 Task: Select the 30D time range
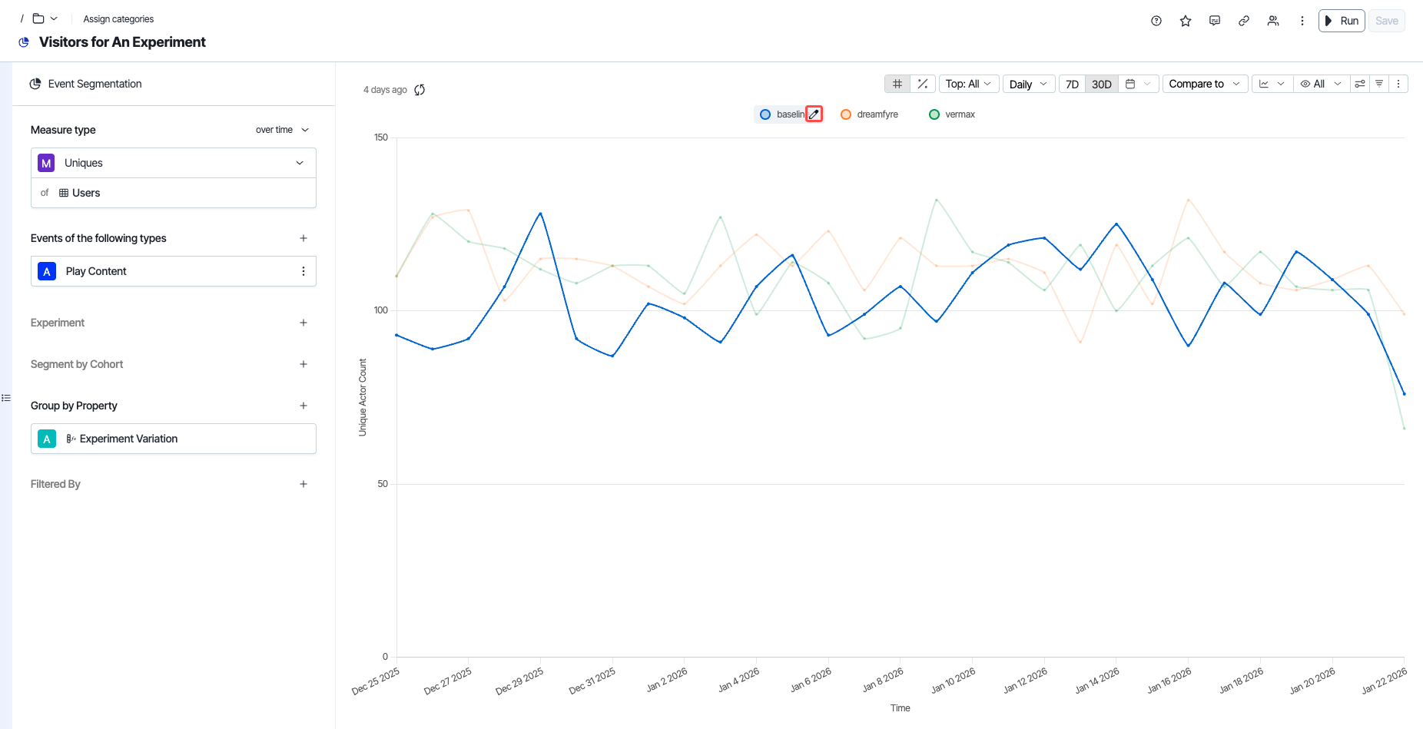click(1102, 84)
